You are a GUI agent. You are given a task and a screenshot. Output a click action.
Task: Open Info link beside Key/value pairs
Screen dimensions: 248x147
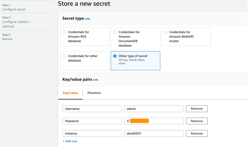96,80
